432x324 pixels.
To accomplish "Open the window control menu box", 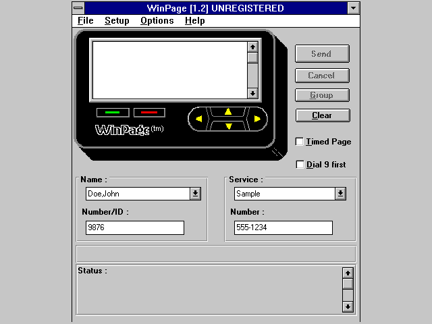I will (x=78, y=8).
